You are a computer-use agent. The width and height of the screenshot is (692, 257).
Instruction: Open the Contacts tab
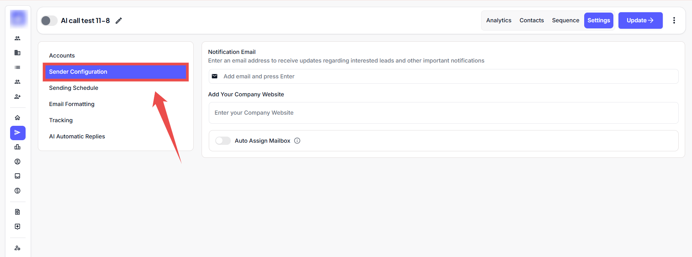pyautogui.click(x=531, y=20)
